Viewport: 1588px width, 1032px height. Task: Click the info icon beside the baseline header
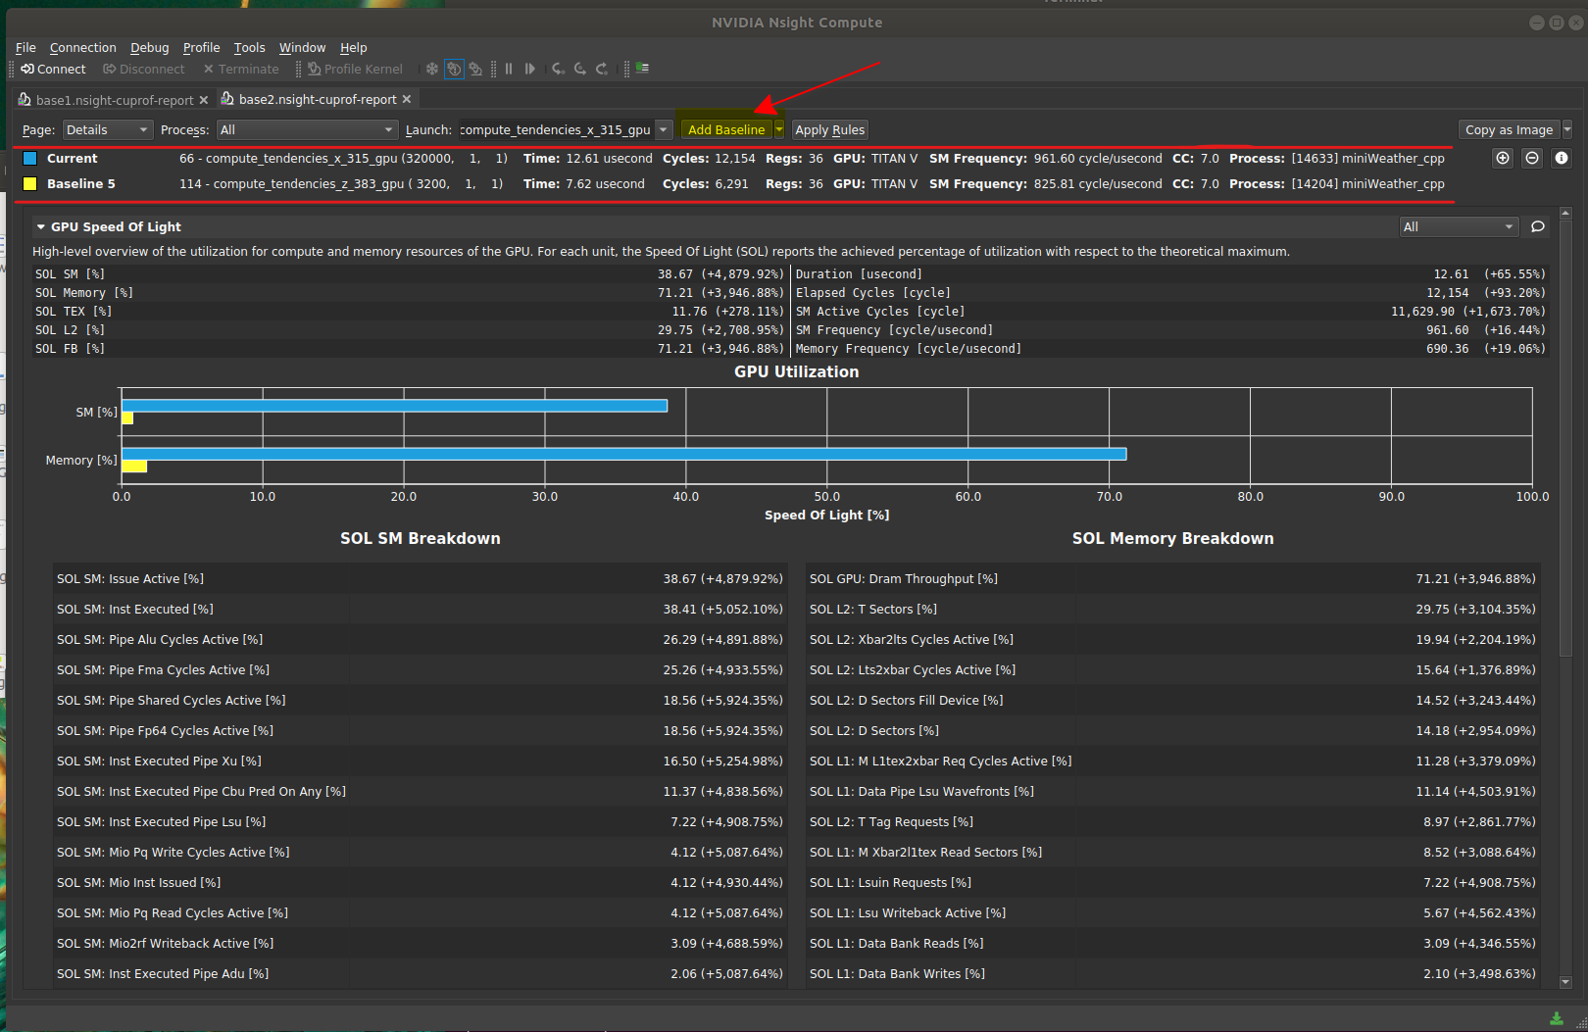pyautogui.click(x=1562, y=158)
